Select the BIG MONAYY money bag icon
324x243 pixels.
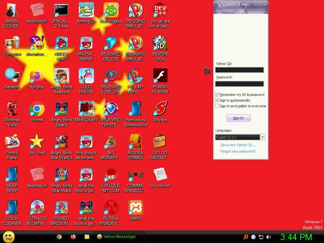111,147
